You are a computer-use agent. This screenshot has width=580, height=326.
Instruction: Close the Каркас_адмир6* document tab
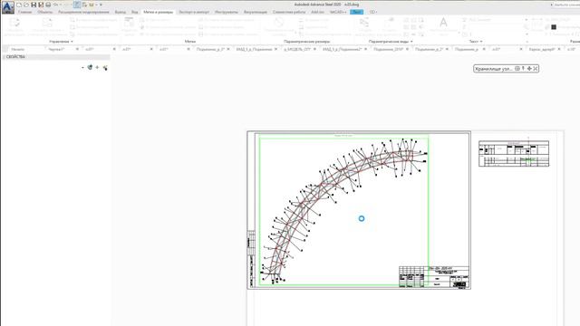[x=559, y=49]
